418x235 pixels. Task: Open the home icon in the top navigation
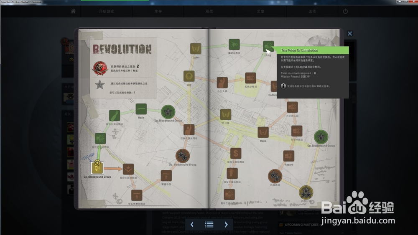coord(73,11)
